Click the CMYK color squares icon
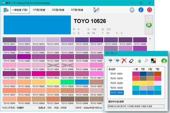Screen dimensions: 170x113 pyautogui.click(x=154, y=61)
